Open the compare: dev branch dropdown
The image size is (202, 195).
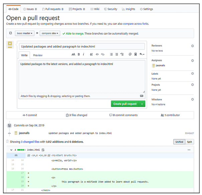point(50,33)
